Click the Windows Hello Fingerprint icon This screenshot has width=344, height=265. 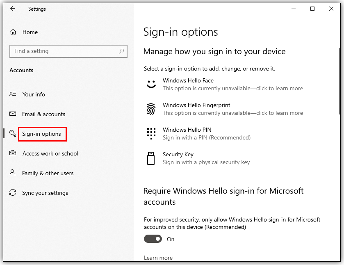coord(151,109)
